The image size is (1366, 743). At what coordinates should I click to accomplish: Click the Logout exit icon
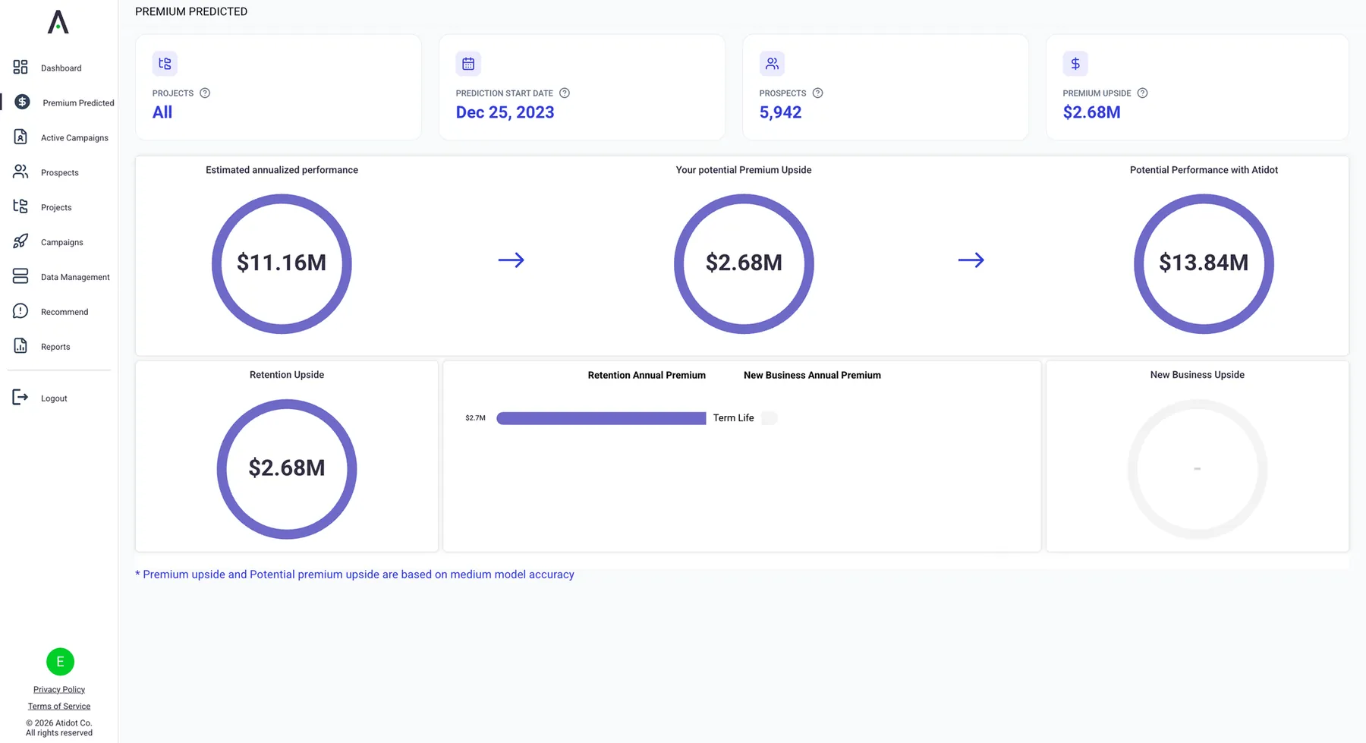click(20, 397)
